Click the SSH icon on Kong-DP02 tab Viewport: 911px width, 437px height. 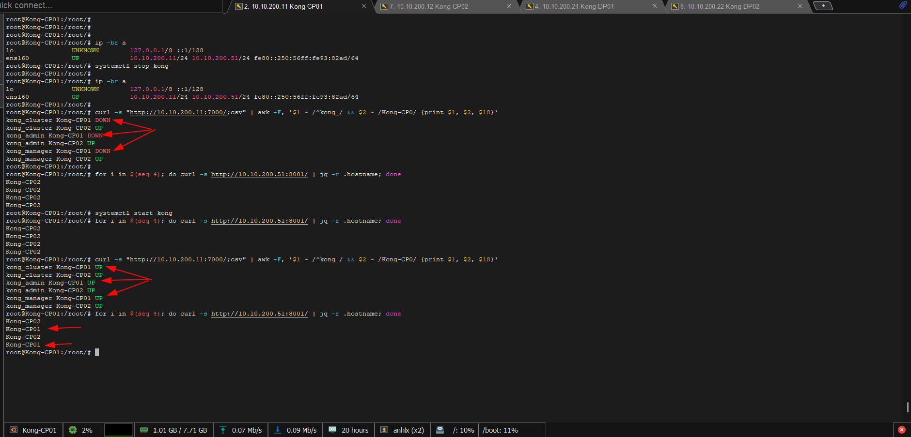(675, 6)
